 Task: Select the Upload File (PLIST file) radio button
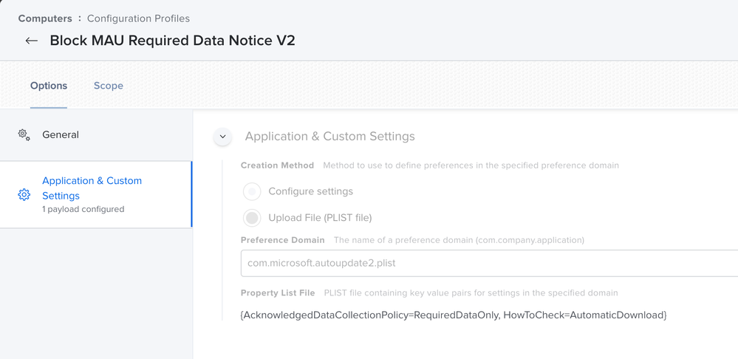[252, 218]
